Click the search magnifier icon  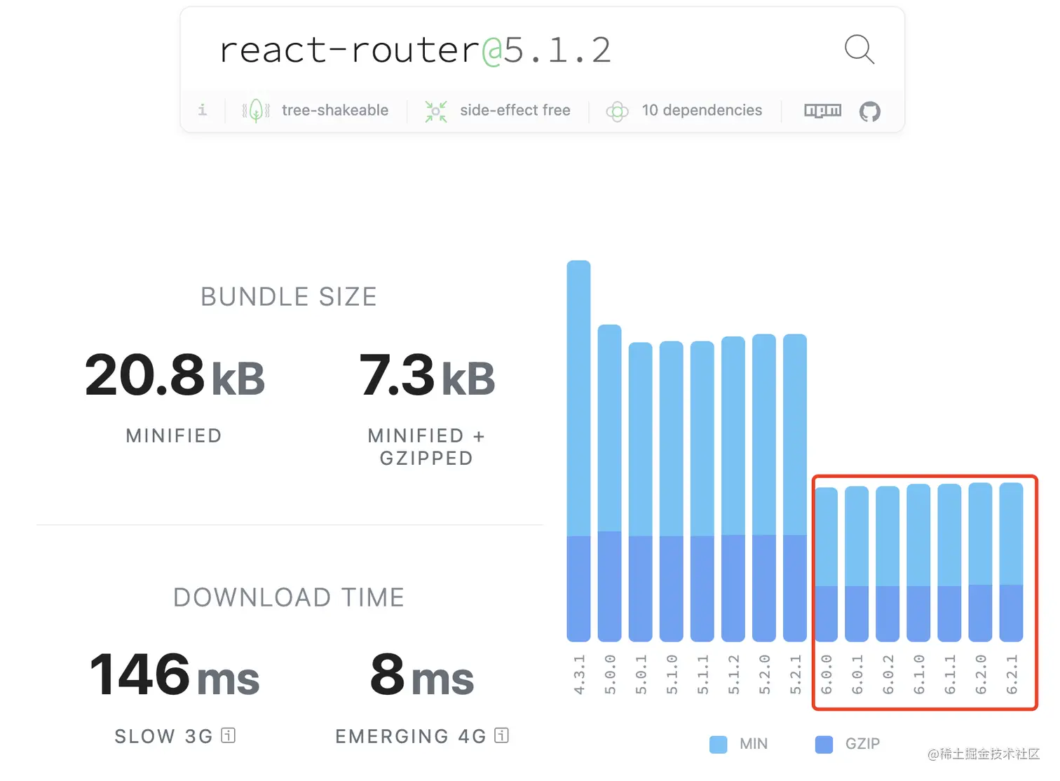[859, 50]
